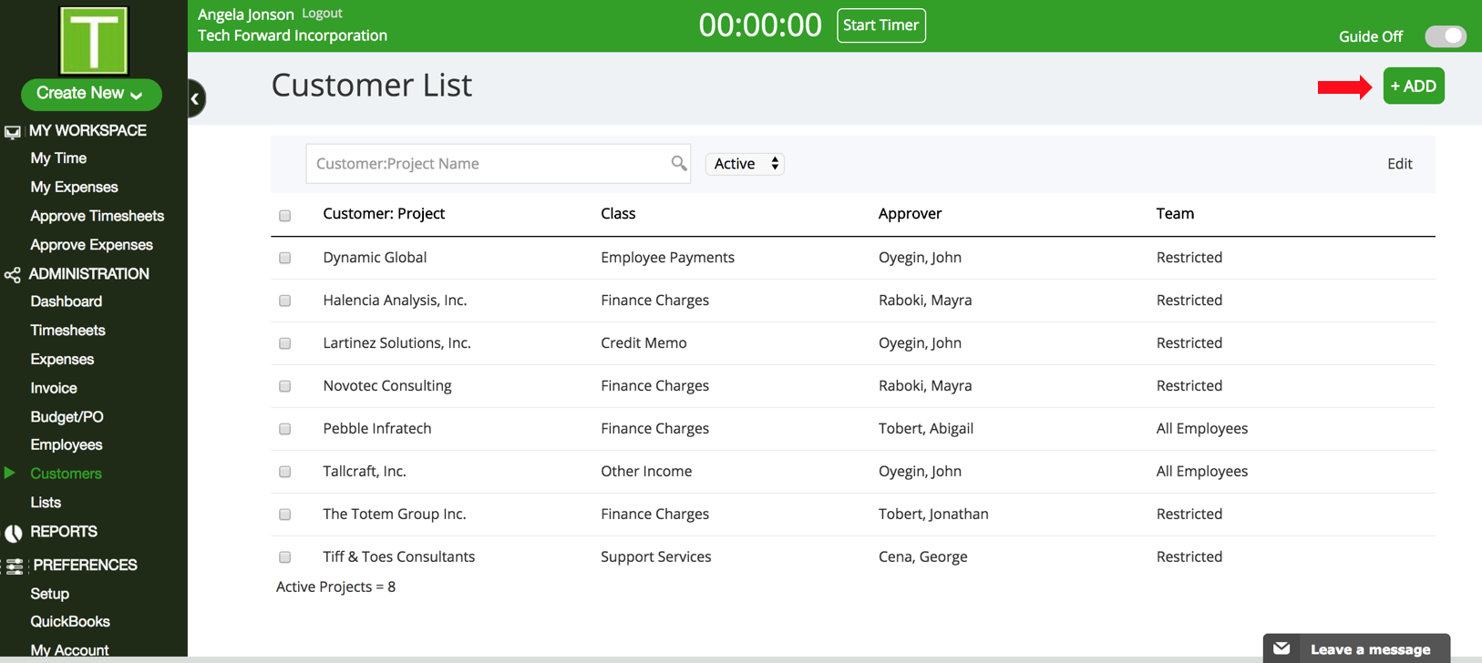
Task: Check the Tallcraft, Inc. checkbox
Action: (285, 472)
